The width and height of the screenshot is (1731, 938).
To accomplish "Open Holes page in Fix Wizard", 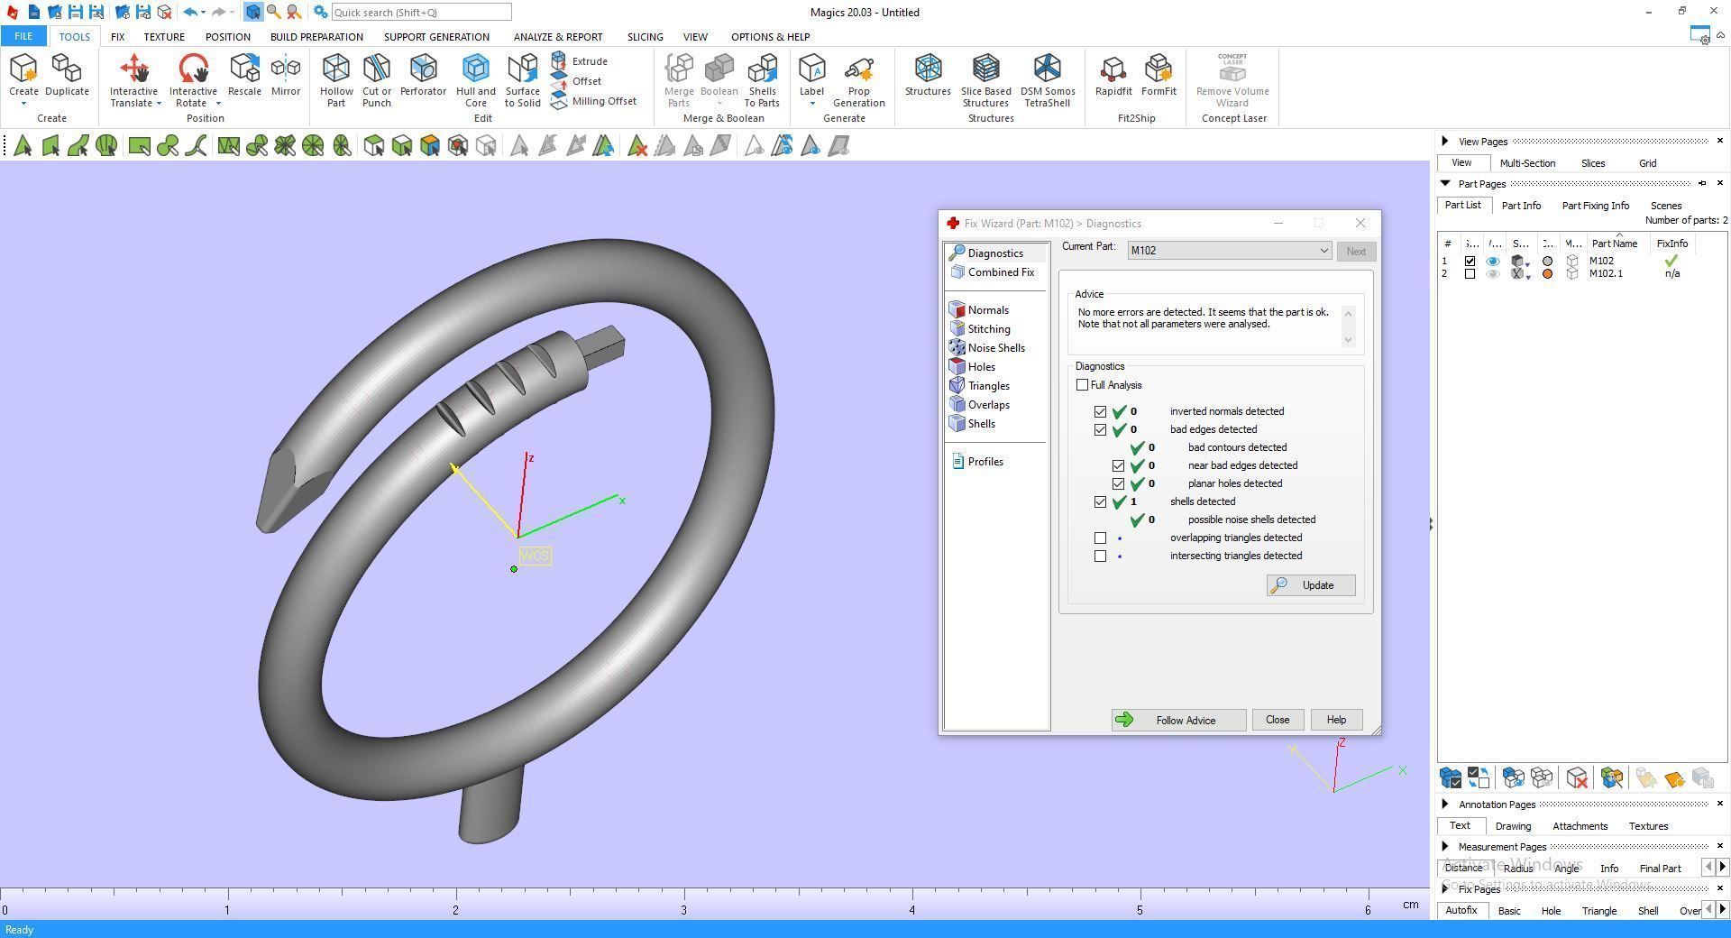I will [973, 367].
